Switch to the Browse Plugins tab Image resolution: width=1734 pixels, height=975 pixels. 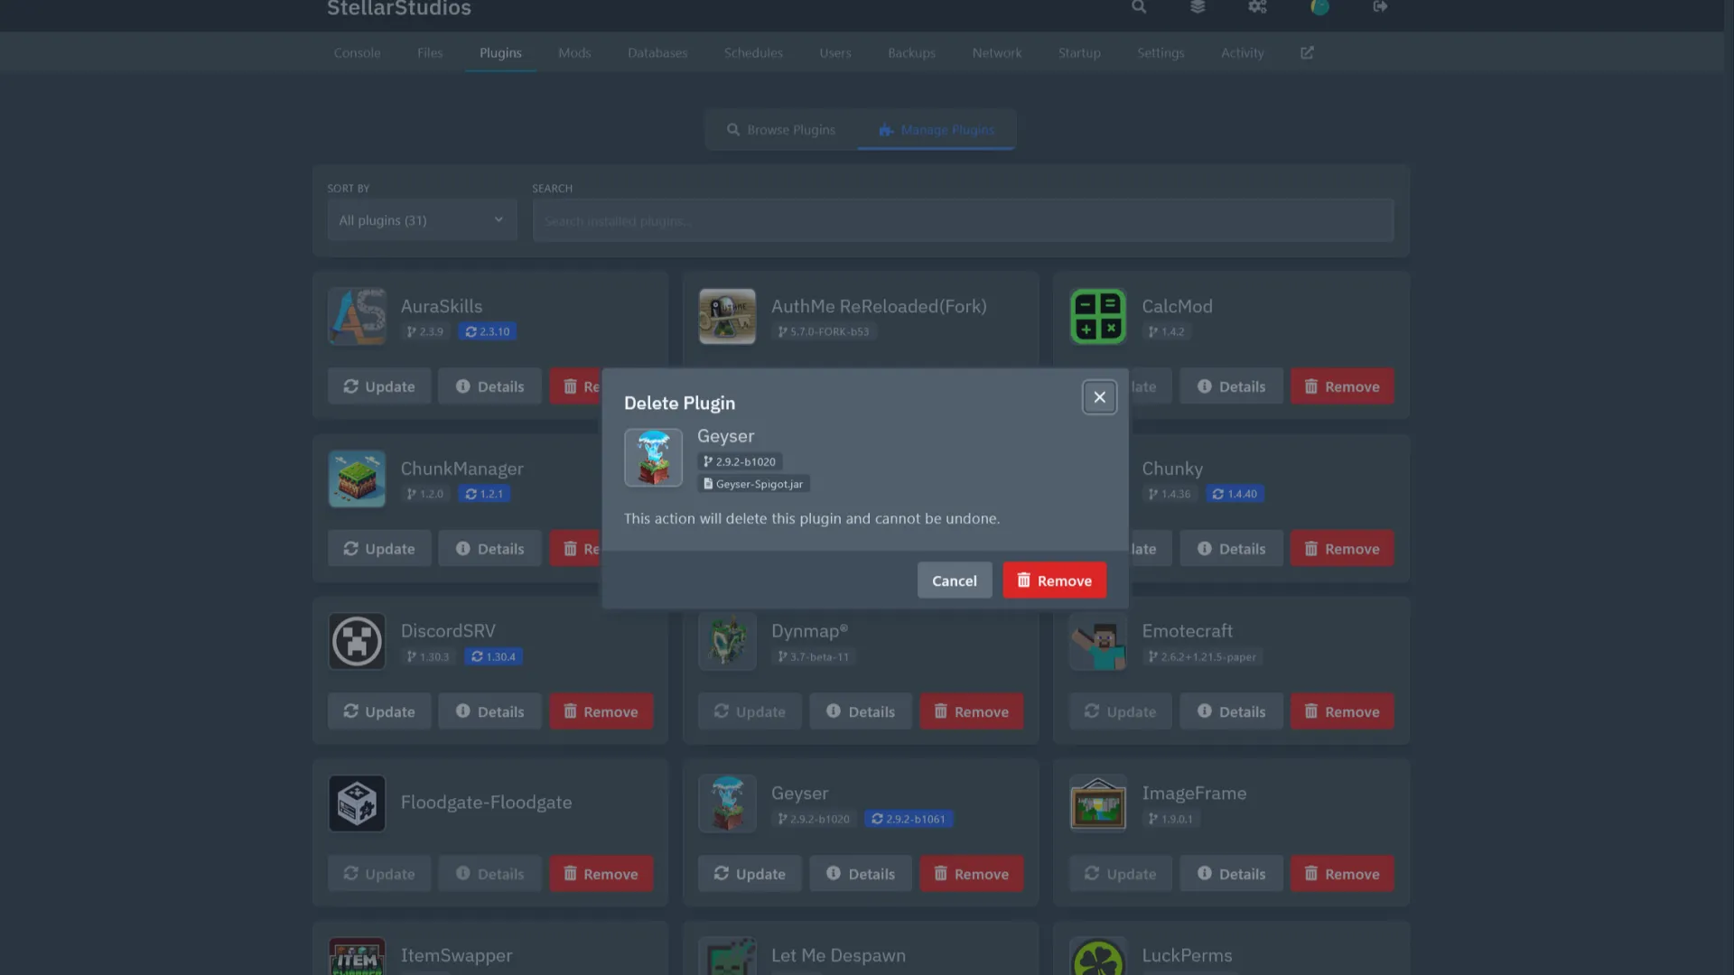coord(781,130)
